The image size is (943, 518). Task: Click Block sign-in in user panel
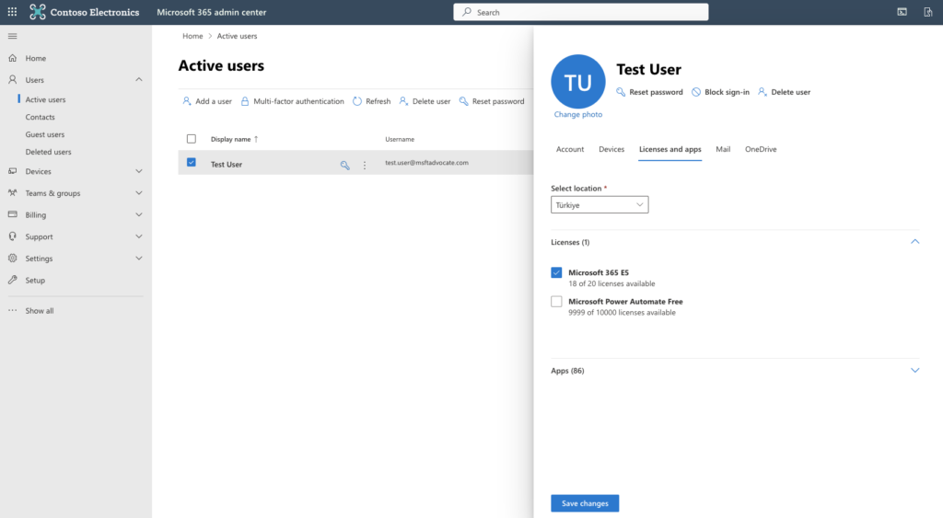coord(720,92)
